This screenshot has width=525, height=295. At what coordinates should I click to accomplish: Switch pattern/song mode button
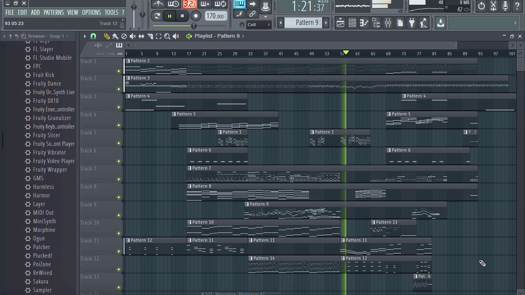pyautogui.click(x=157, y=16)
